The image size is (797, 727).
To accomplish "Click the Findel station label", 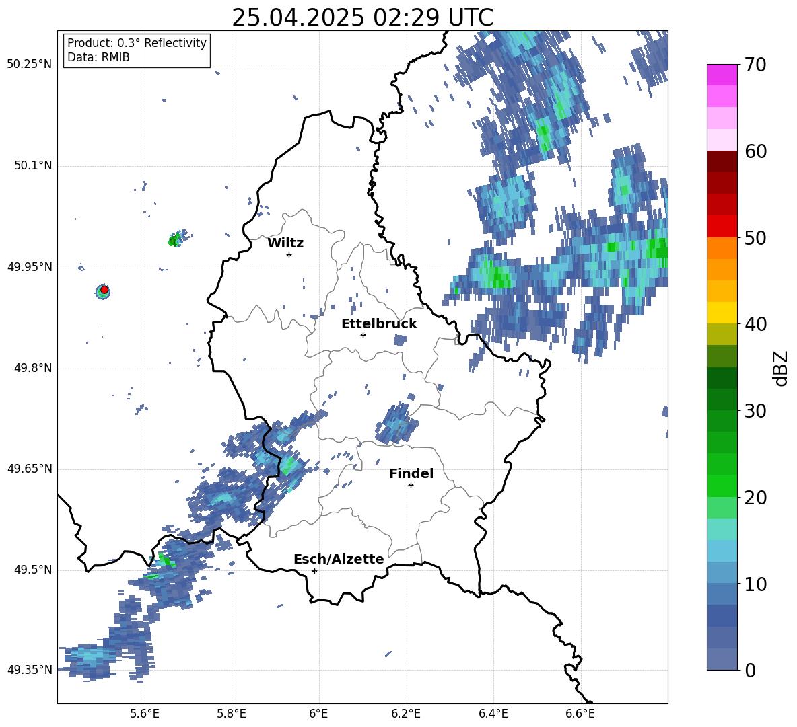I will [411, 473].
